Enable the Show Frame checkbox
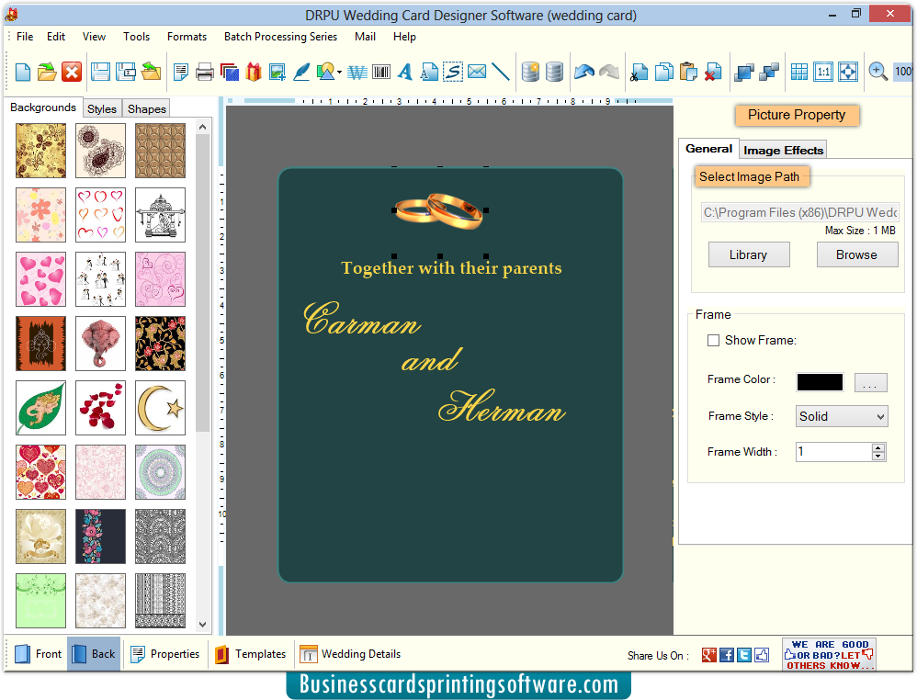917x700 pixels. pyautogui.click(x=714, y=340)
